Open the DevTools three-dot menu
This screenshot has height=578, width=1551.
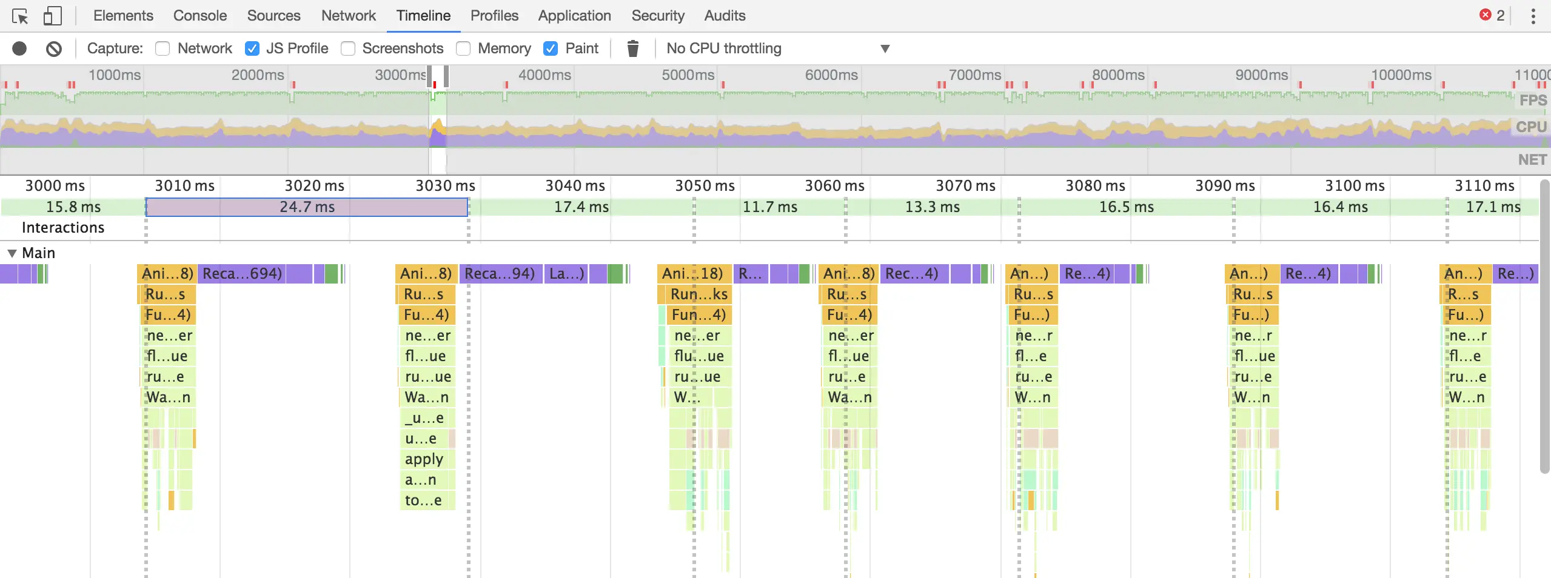[1533, 16]
